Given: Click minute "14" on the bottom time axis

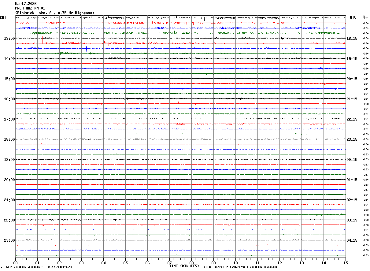Looking at the screenshot, I should [x=324, y=263].
